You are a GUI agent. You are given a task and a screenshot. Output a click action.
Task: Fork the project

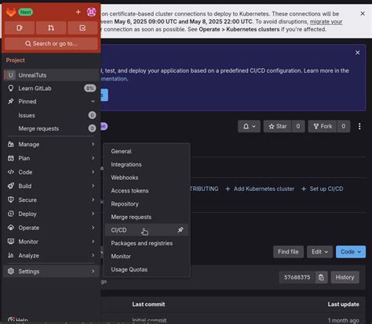323,126
